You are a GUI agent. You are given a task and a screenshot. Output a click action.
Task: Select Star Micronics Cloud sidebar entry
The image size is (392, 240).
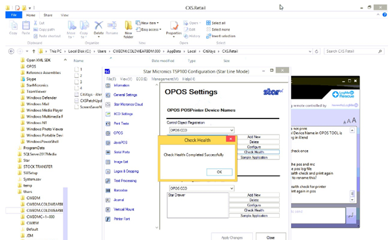tap(128, 104)
